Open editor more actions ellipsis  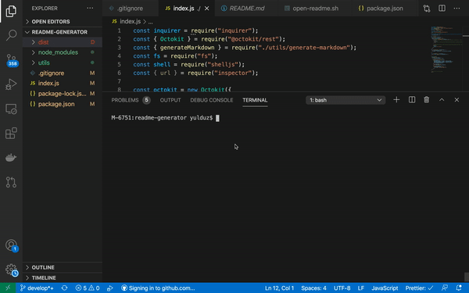(x=456, y=9)
